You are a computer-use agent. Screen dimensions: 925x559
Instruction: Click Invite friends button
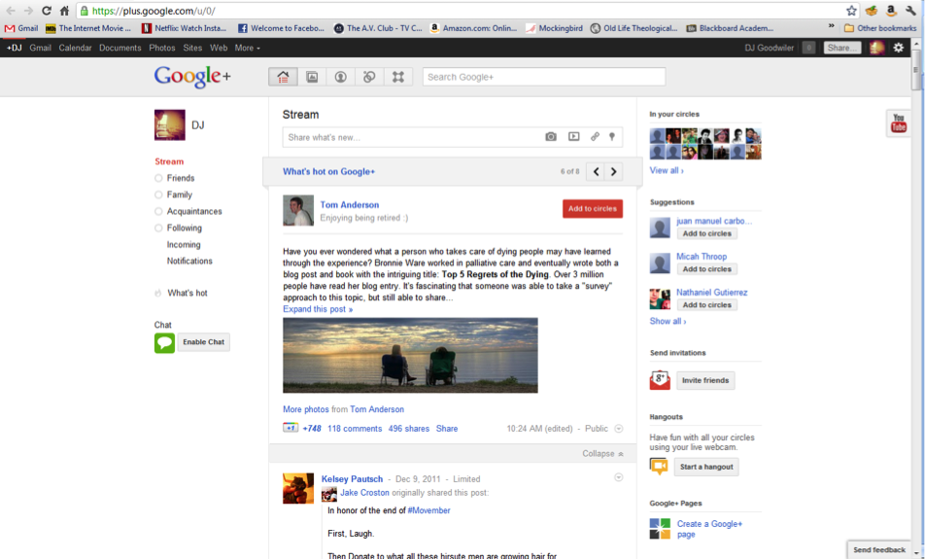tap(705, 380)
